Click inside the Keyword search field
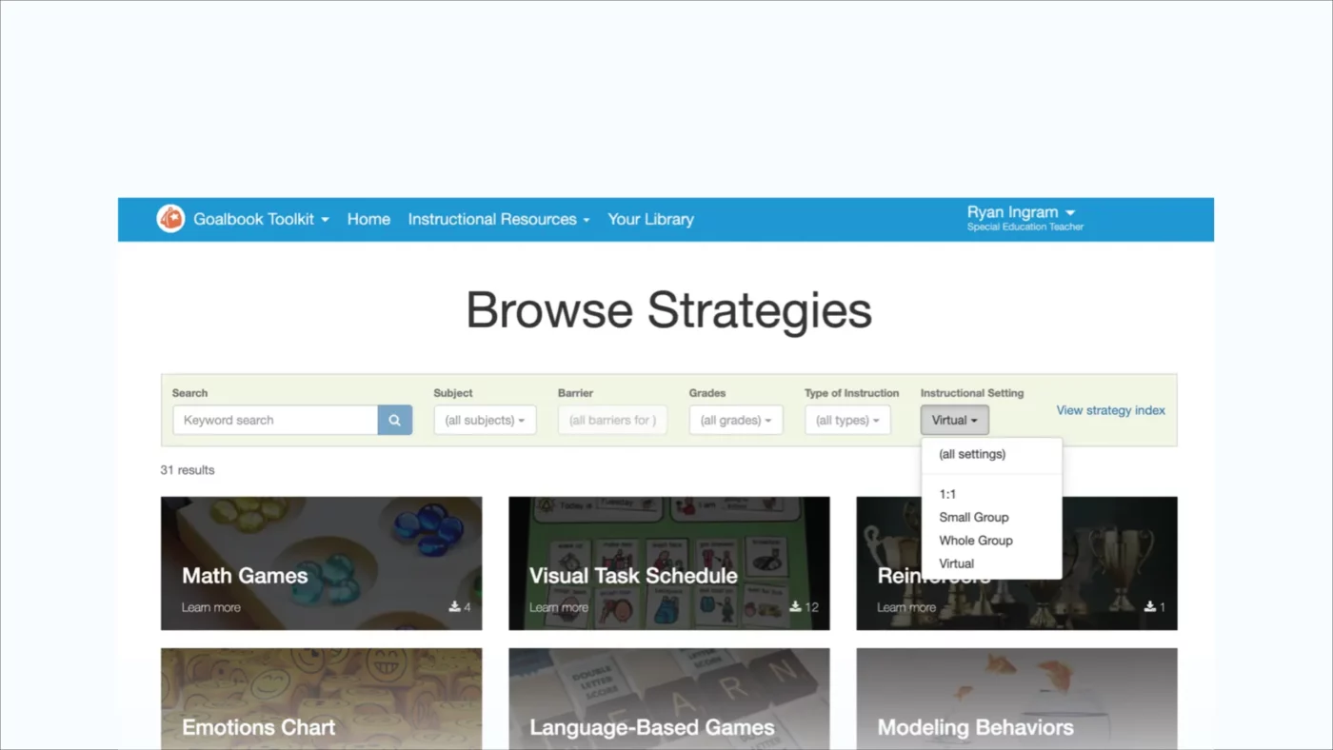Image resolution: width=1333 pixels, height=750 pixels. coord(274,420)
